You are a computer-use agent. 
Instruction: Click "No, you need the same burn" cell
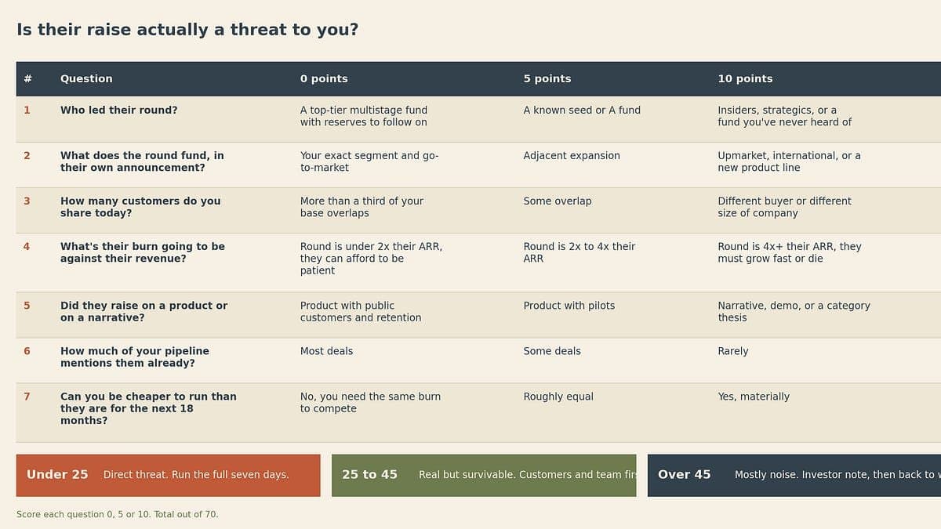point(370,403)
